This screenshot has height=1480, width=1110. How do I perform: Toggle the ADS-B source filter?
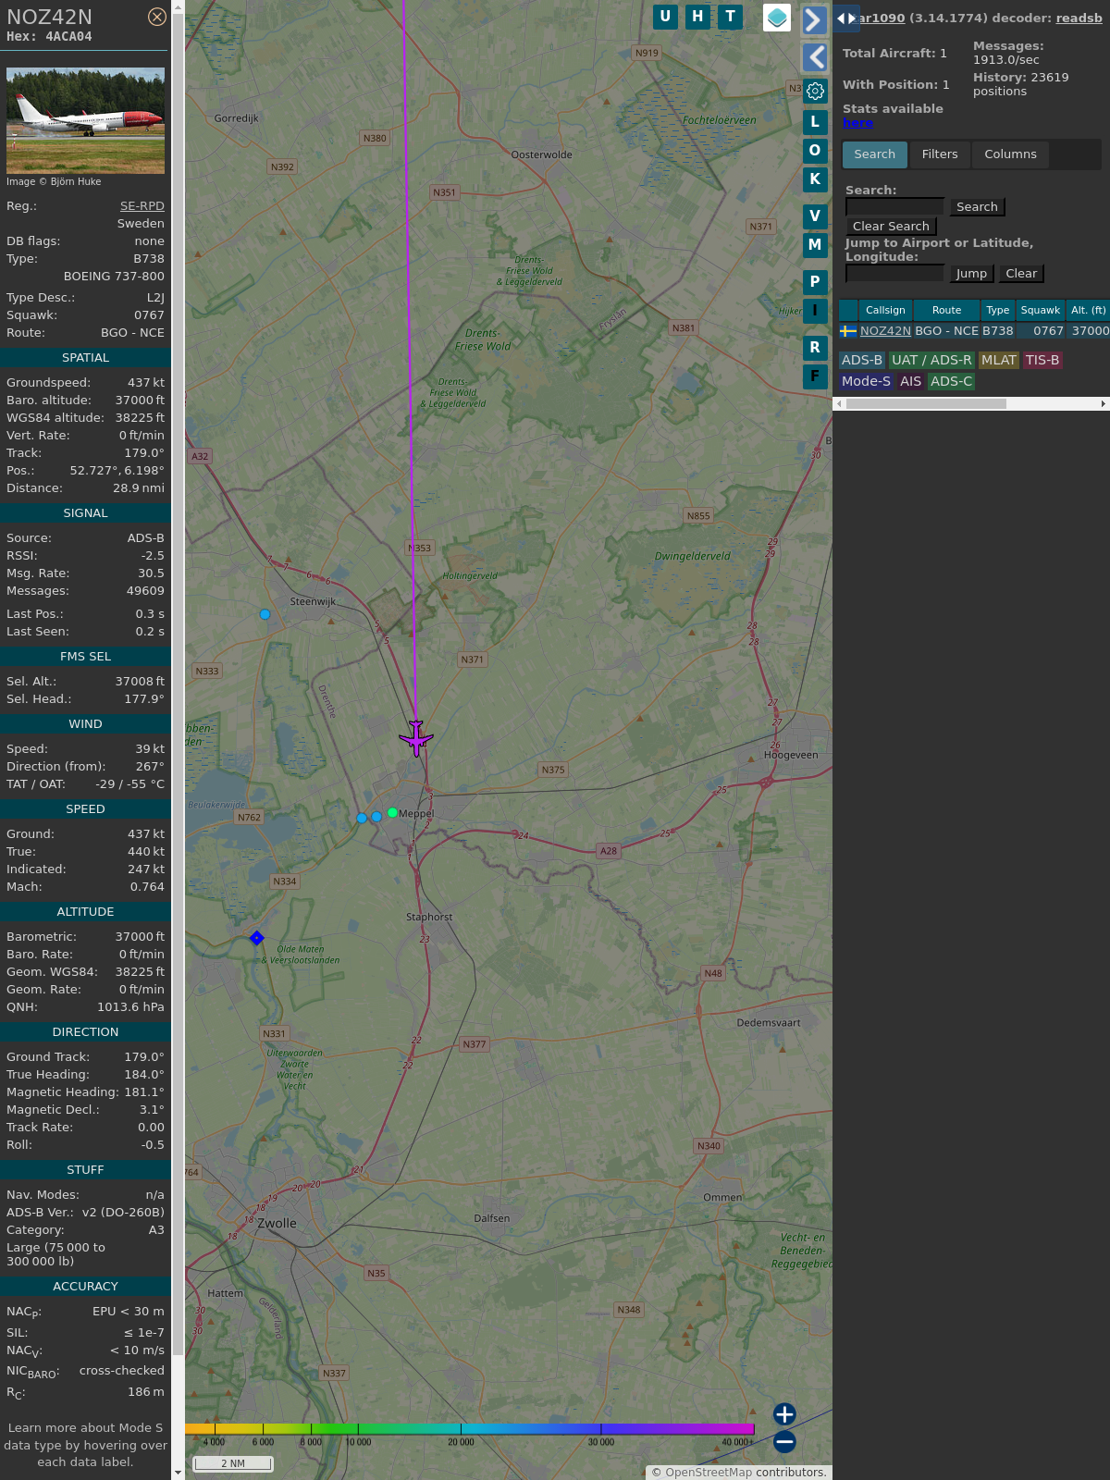861,360
